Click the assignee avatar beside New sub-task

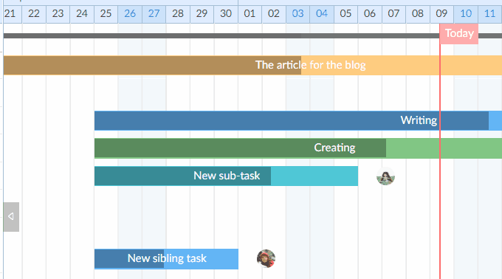(x=385, y=176)
